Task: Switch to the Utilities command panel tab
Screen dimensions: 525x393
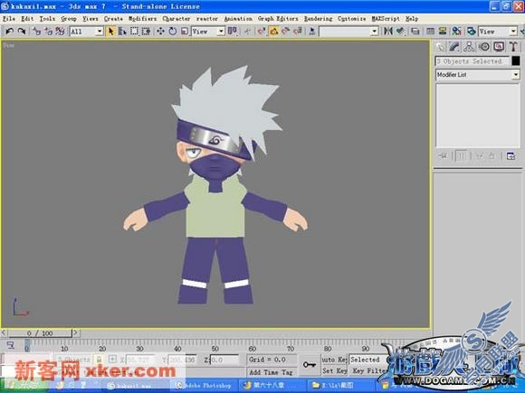Action: point(513,46)
